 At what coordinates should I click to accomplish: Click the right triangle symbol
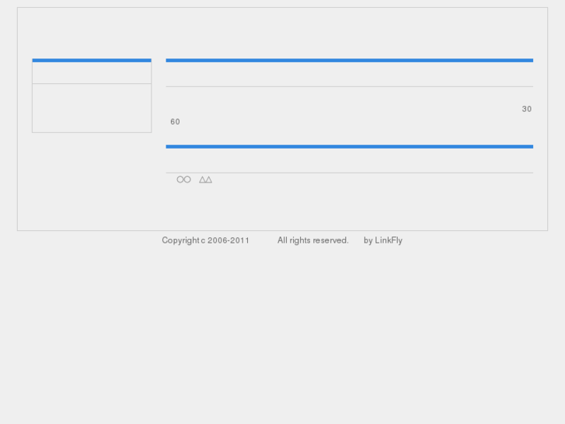tap(208, 180)
